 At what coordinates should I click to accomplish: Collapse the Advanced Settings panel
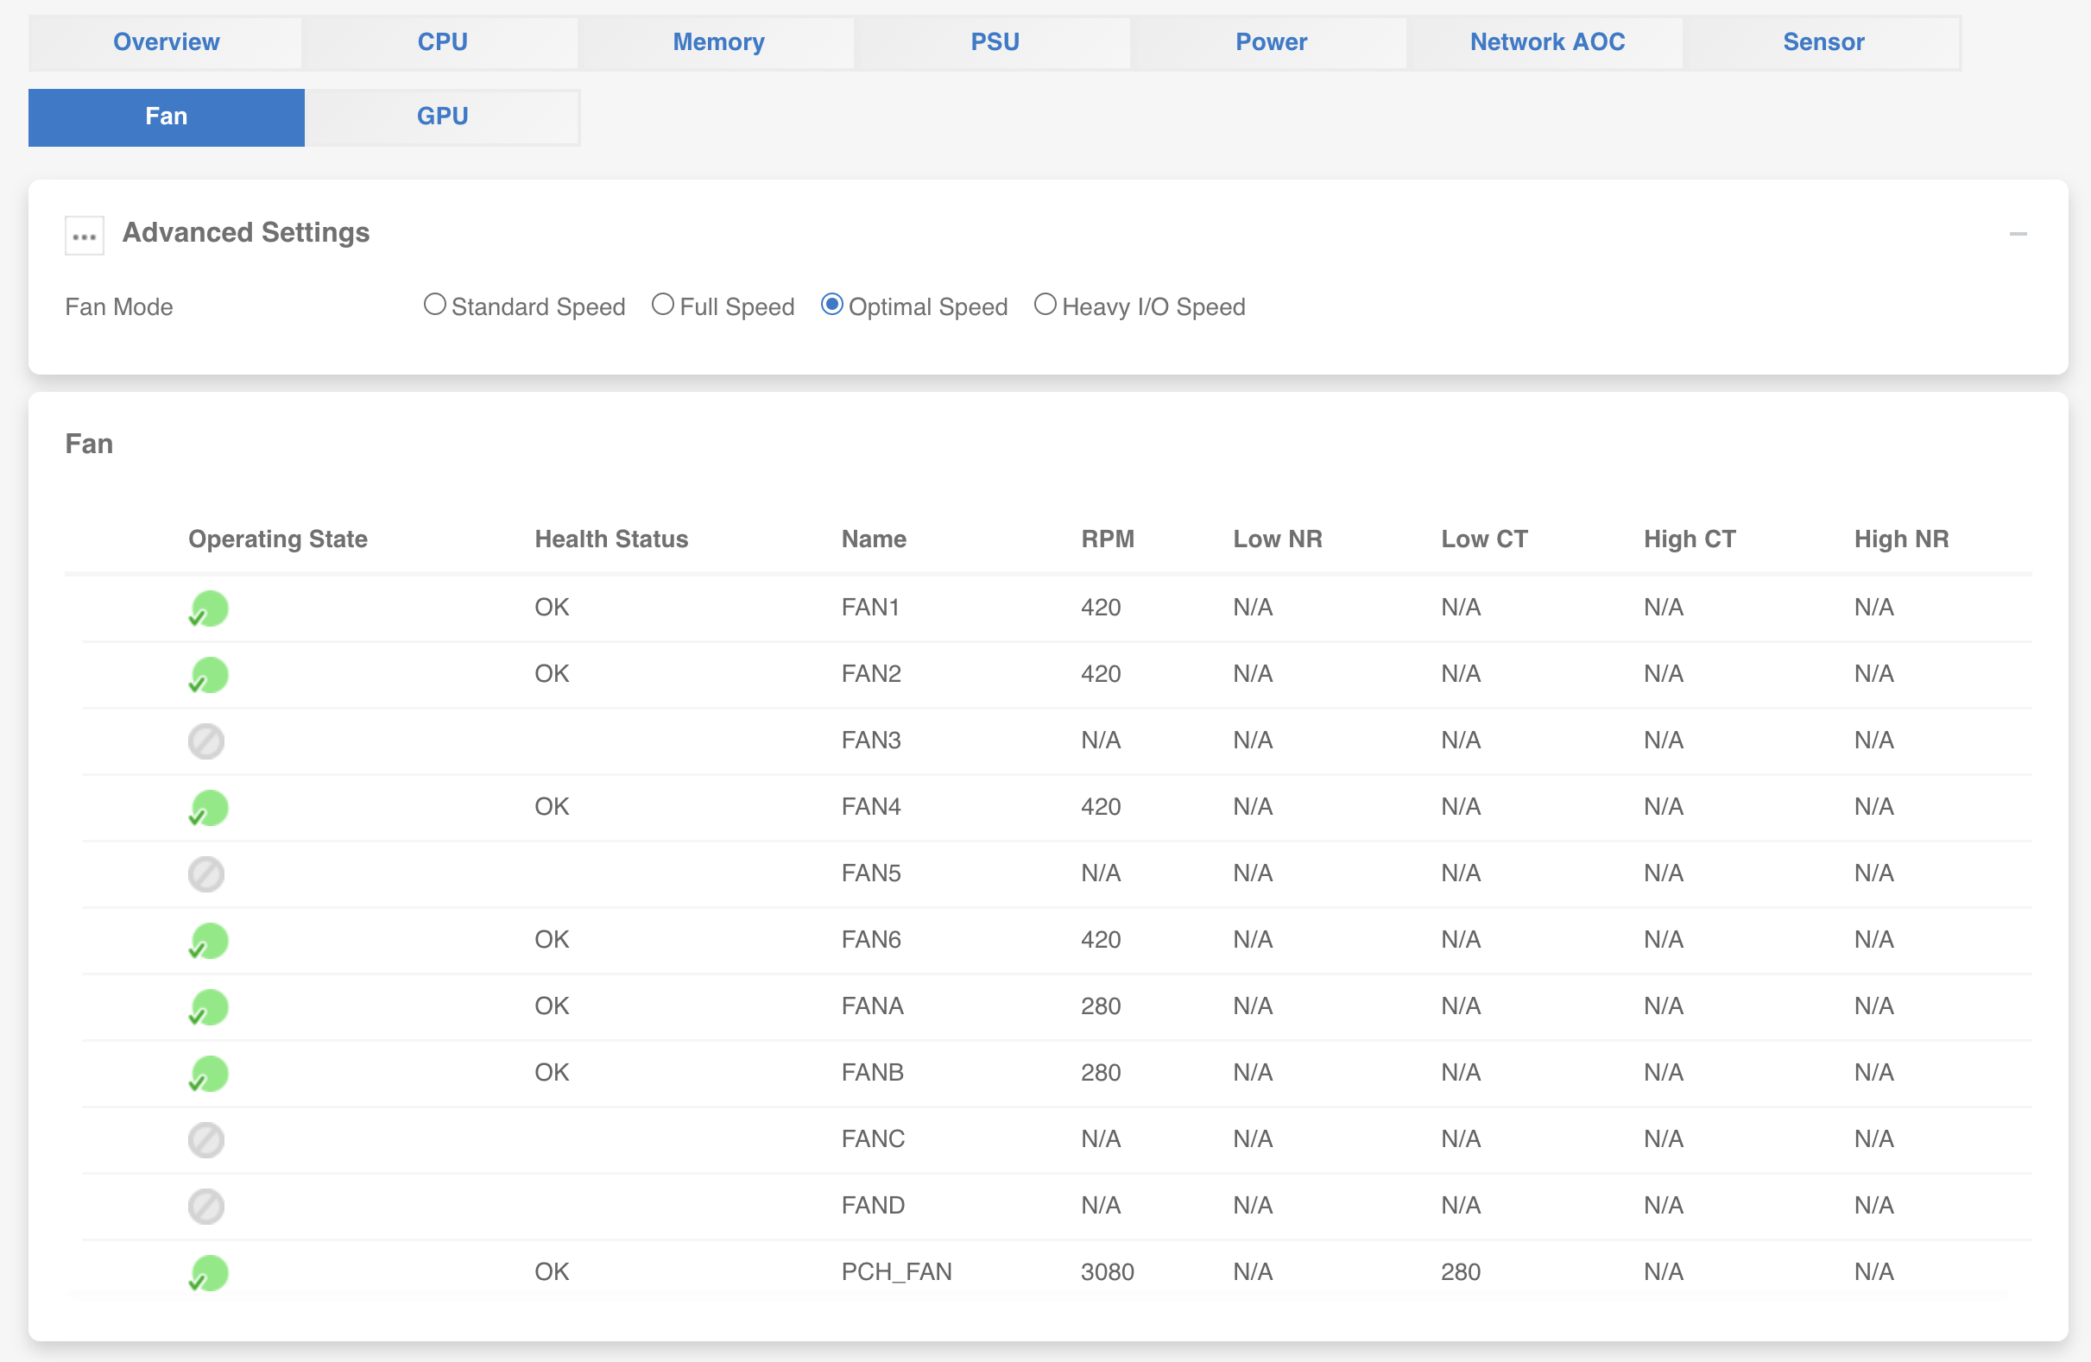(2019, 234)
